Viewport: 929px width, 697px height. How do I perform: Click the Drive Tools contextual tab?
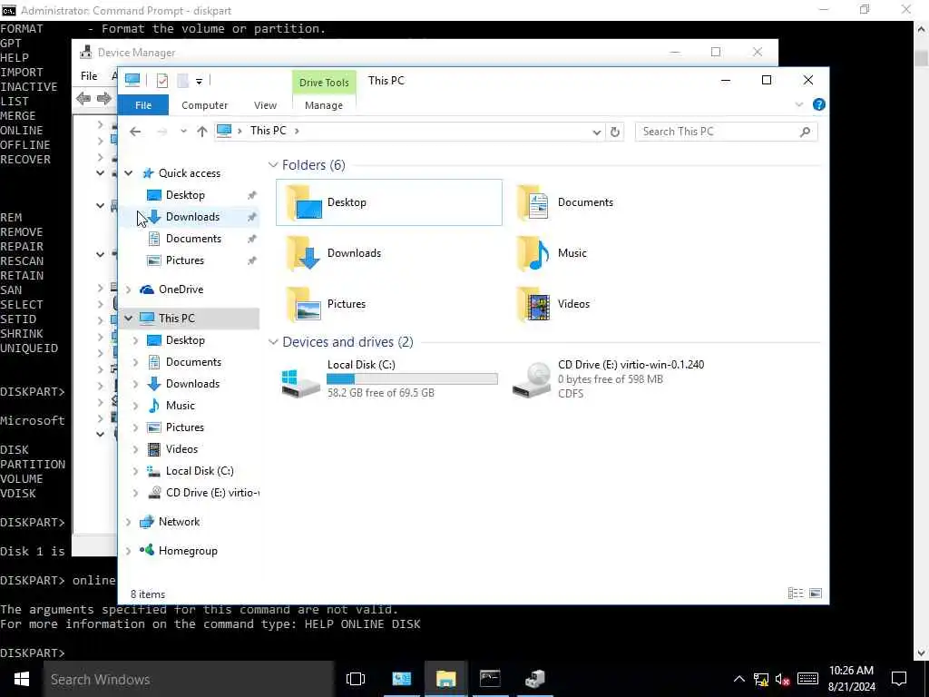click(324, 83)
